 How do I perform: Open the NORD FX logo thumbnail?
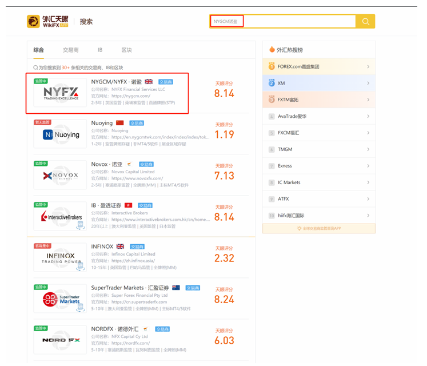(x=60, y=340)
